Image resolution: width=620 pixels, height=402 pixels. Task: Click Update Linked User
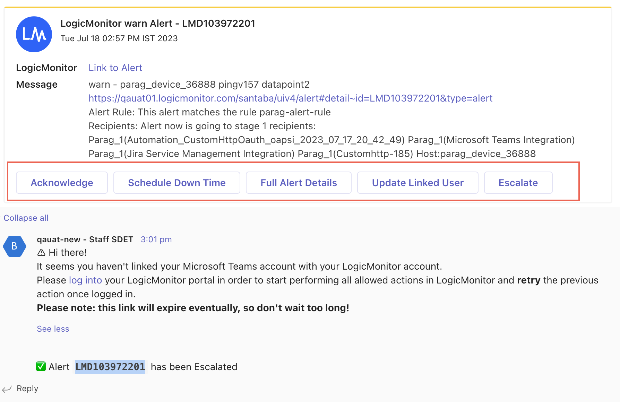click(x=417, y=183)
